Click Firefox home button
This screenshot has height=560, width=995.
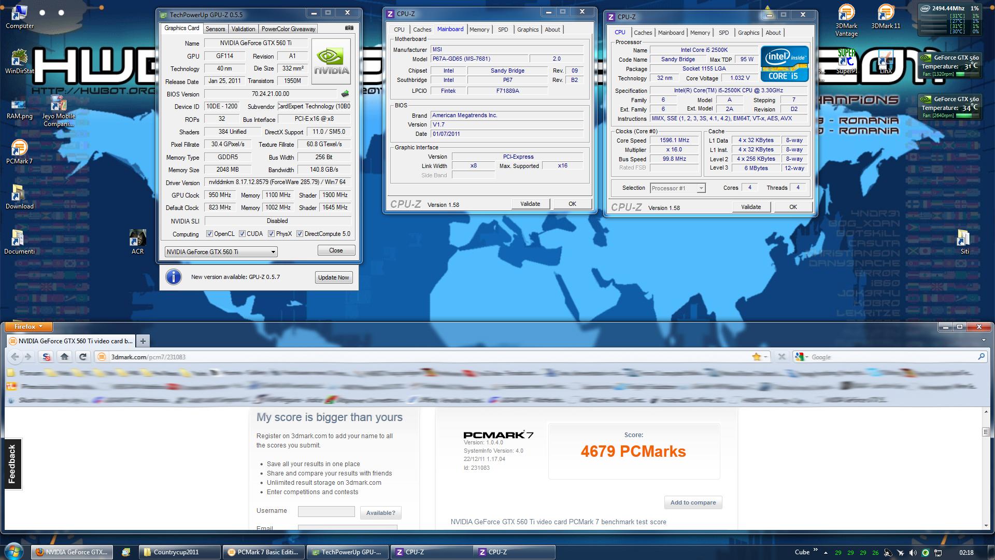[64, 357]
